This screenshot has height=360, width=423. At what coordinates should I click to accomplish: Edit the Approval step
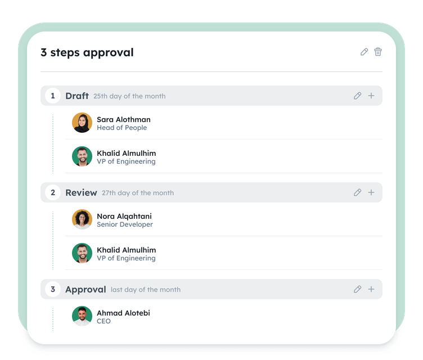(357, 290)
